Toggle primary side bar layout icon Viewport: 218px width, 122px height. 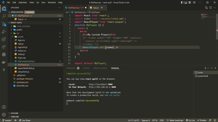click(182, 2)
